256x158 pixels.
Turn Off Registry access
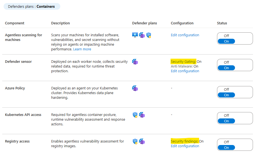tap(226, 142)
